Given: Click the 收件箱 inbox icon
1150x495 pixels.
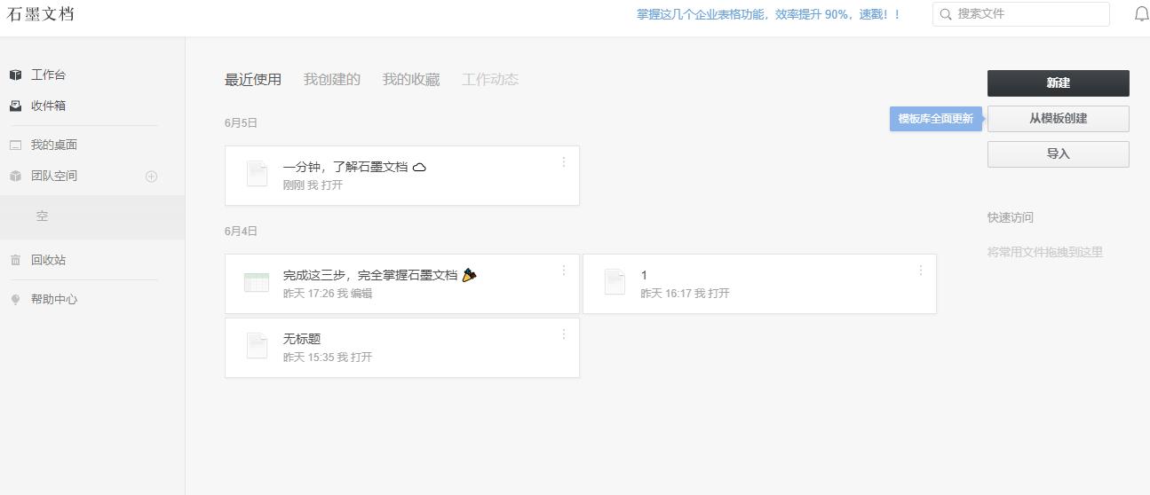Looking at the screenshot, I should click(x=15, y=106).
